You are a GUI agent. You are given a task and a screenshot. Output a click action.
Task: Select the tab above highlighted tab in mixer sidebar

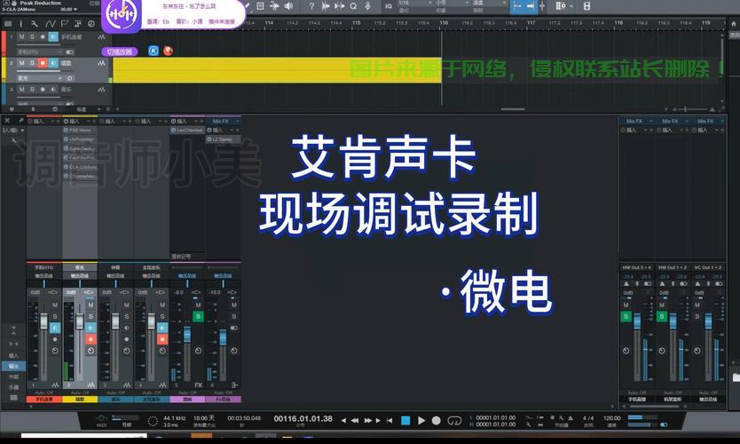[13, 355]
